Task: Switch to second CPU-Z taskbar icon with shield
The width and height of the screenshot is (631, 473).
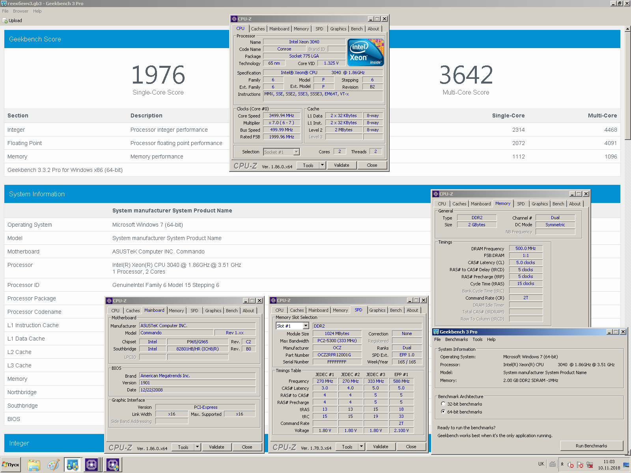Action: [113, 465]
